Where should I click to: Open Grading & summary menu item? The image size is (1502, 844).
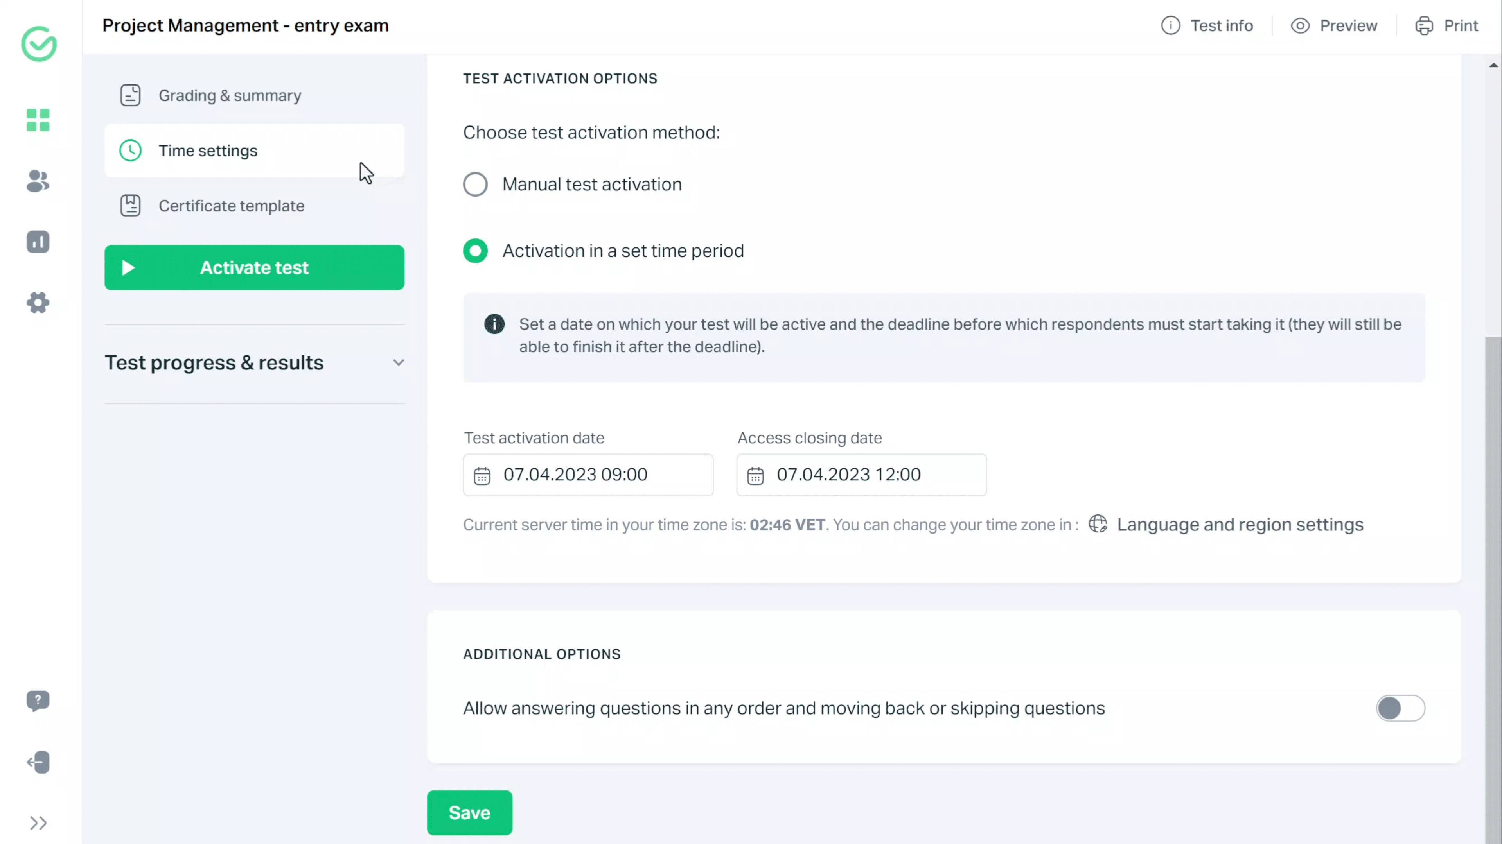pos(230,95)
